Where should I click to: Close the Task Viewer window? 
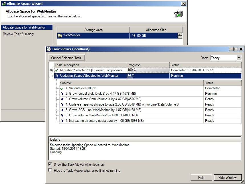click(x=241, y=49)
